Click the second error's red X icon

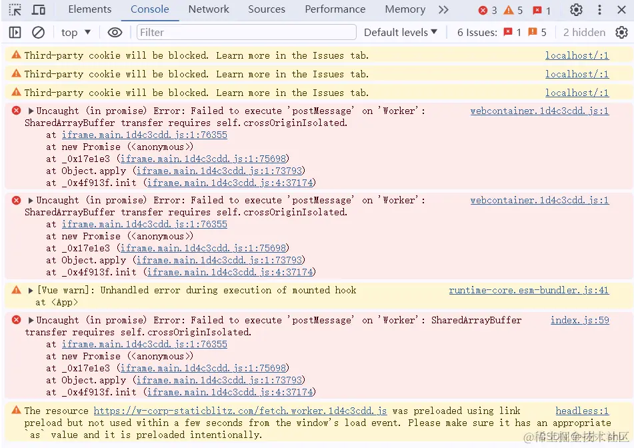[16, 200]
